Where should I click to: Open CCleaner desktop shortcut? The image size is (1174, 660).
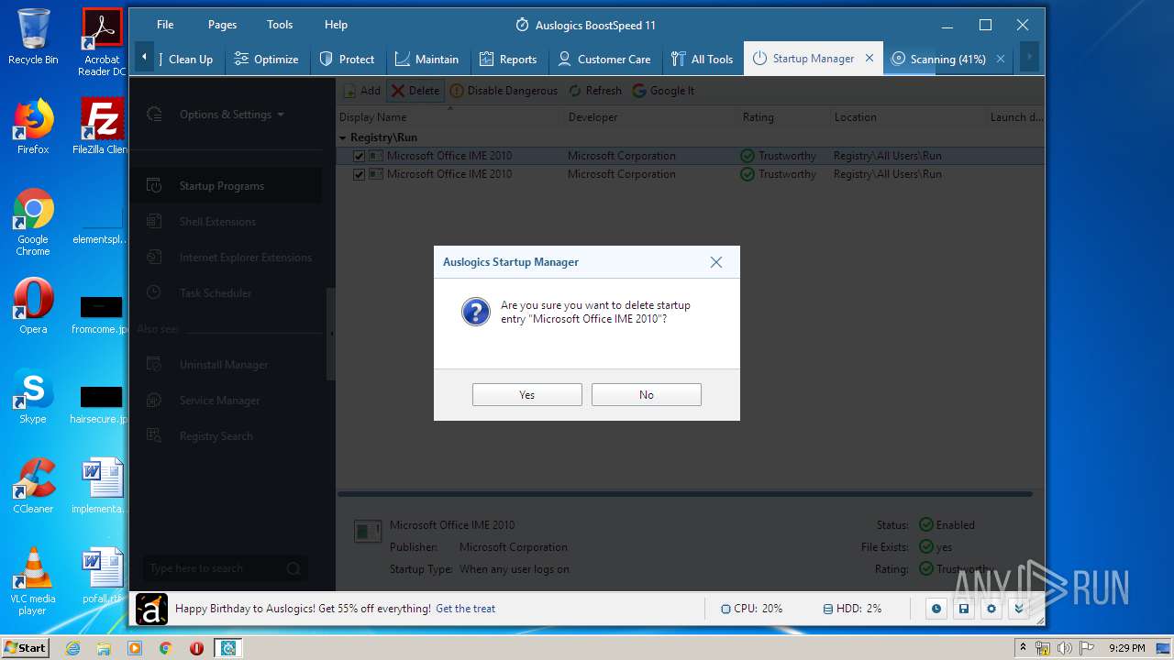[33, 486]
